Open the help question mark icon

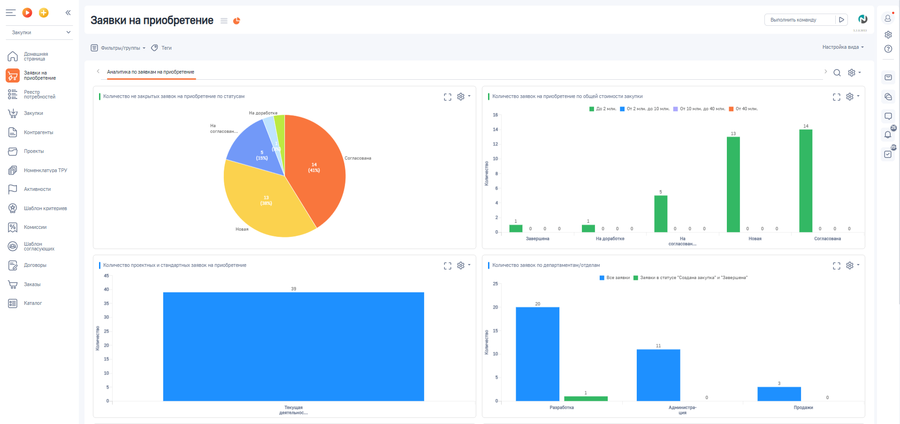click(888, 49)
